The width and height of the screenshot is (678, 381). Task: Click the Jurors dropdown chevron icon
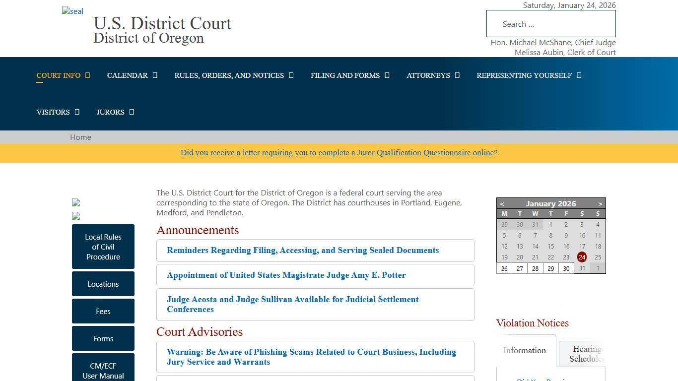[132, 112]
